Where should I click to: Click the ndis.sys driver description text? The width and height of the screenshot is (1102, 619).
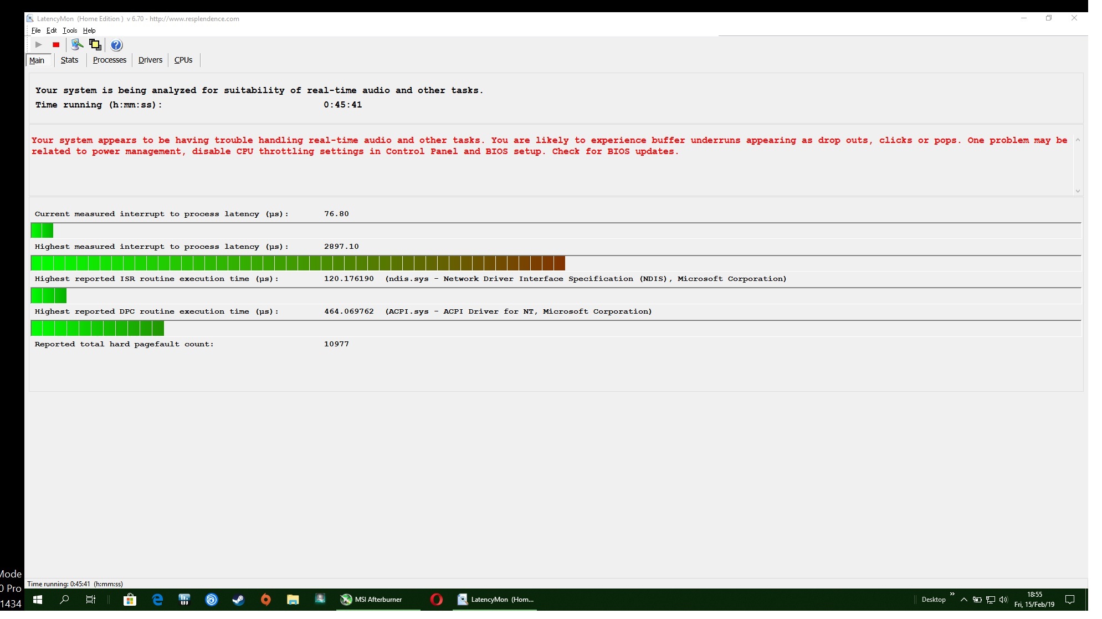(586, 279)
